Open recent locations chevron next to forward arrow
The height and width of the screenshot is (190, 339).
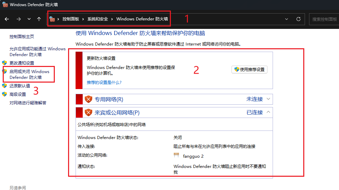point(29,19)
